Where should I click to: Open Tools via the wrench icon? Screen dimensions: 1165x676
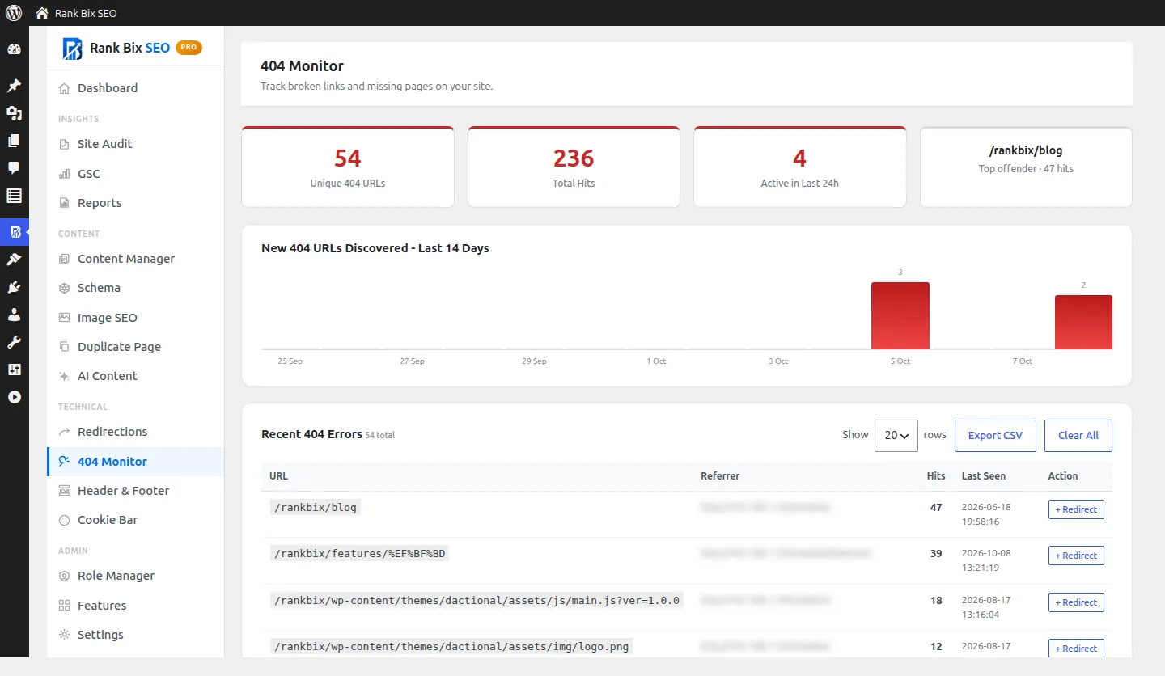click(14, 342)
